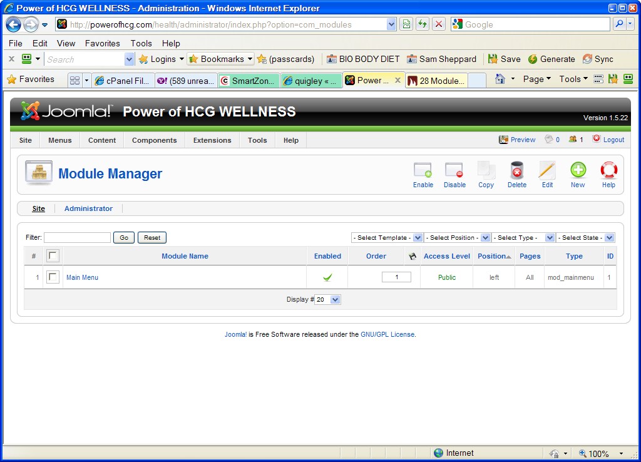Click the search magnifier icon
The image size is (641, 462).
point(619,24)
